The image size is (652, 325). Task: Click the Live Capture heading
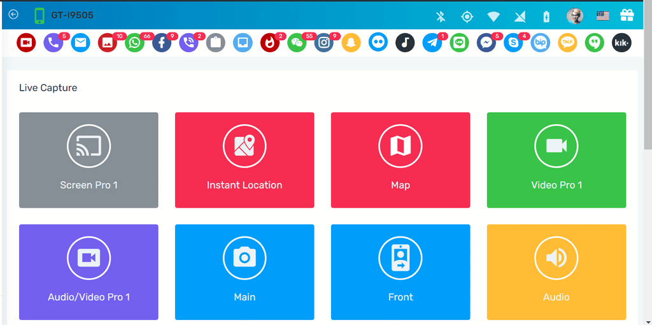tap(48, 88)
